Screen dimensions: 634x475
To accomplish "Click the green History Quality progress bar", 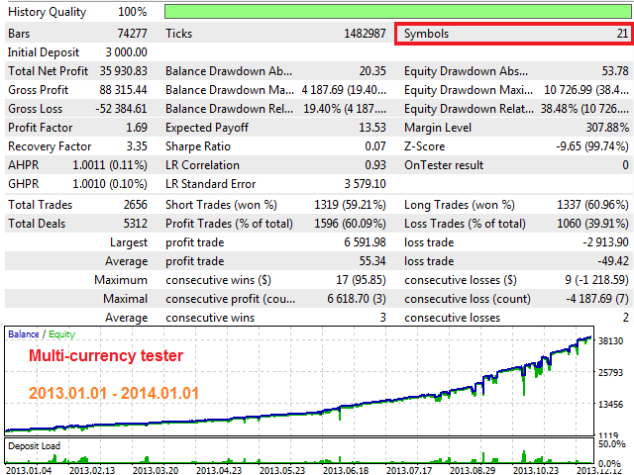I will pos(396,14).
